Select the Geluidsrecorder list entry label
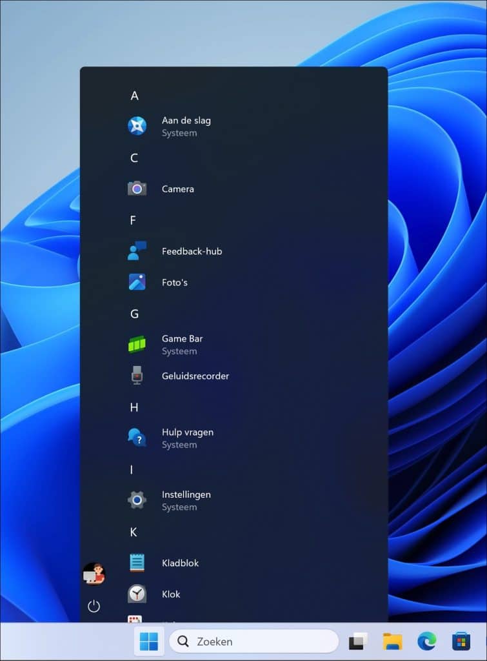 (195, 376)
